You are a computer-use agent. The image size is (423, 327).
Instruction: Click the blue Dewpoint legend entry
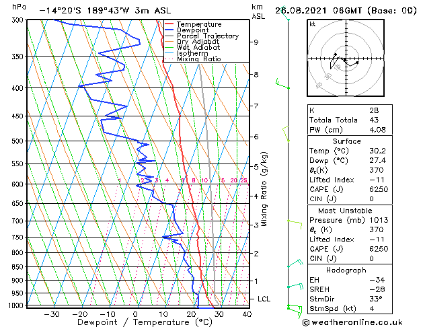click(x=194, y=30)
